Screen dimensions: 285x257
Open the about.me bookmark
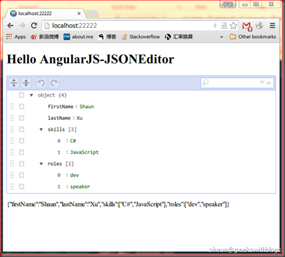tap(78, 37)
